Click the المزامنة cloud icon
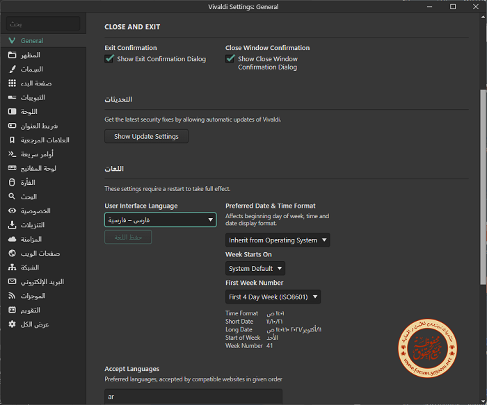 pyautogui.click(x=12, y=239)
